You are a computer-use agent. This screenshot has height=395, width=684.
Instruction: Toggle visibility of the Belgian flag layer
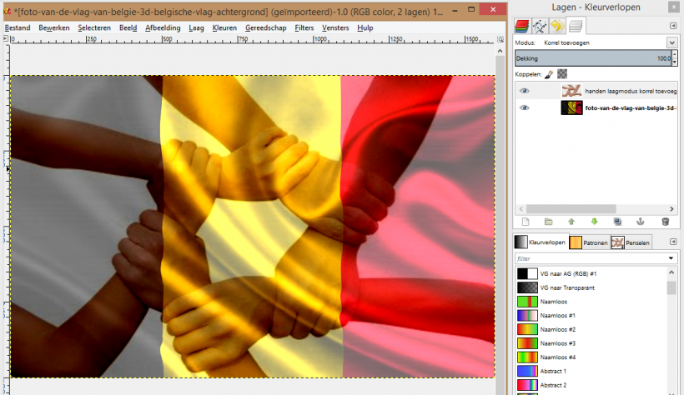coord(525,107)
